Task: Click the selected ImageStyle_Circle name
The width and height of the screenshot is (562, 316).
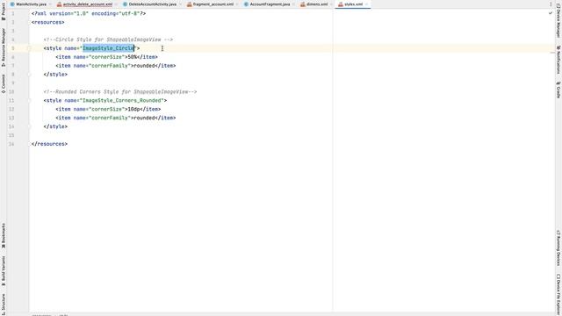Action: 108,48
